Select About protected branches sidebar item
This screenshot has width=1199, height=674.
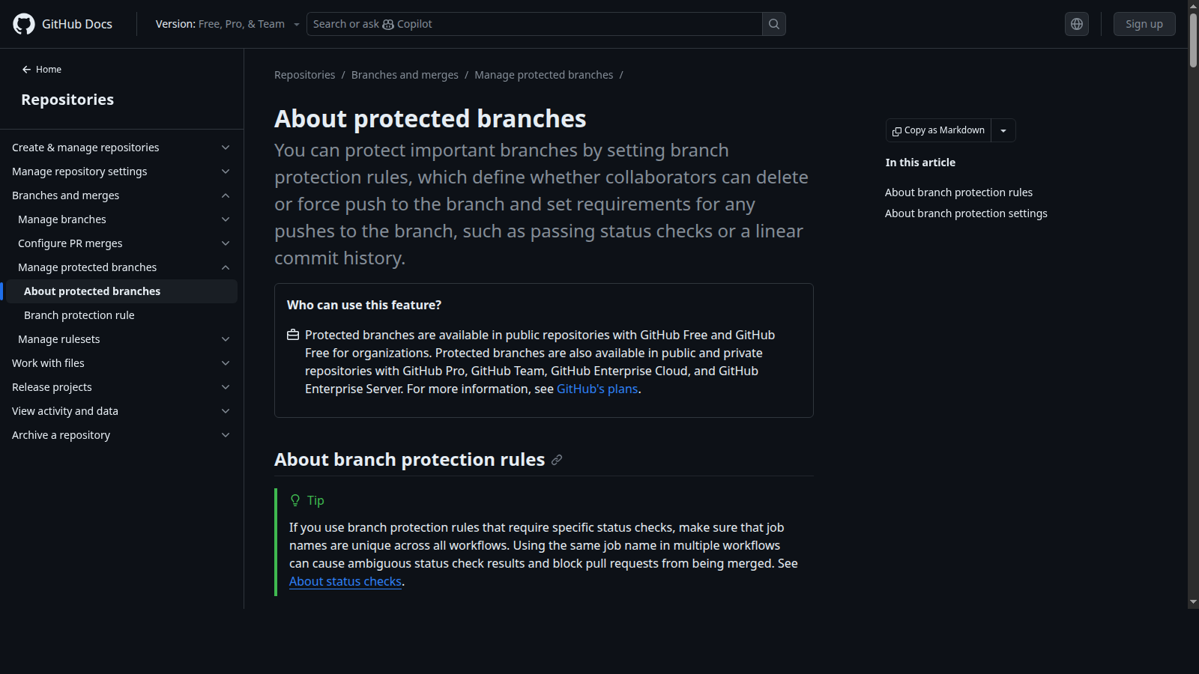click(121, 291)
